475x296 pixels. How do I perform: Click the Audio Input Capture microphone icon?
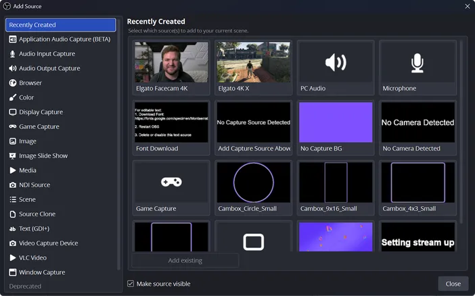[x=12, y=54]
